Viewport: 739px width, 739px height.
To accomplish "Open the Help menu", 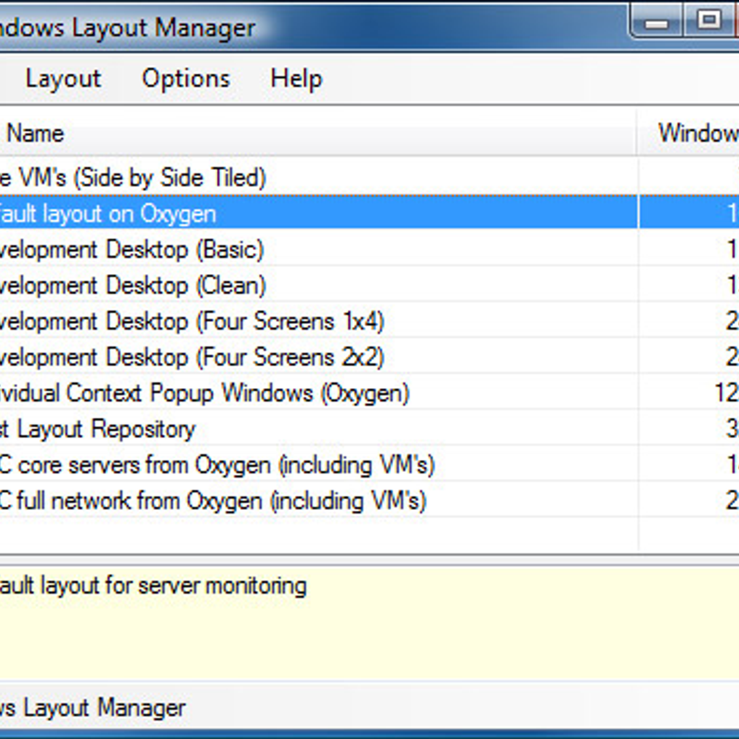I will (295, 78).
